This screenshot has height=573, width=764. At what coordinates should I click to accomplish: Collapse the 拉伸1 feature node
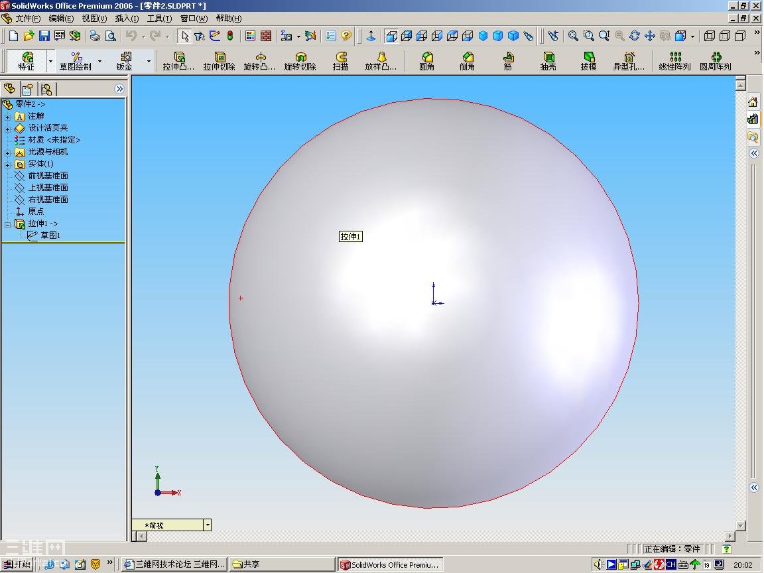point(7,225)
